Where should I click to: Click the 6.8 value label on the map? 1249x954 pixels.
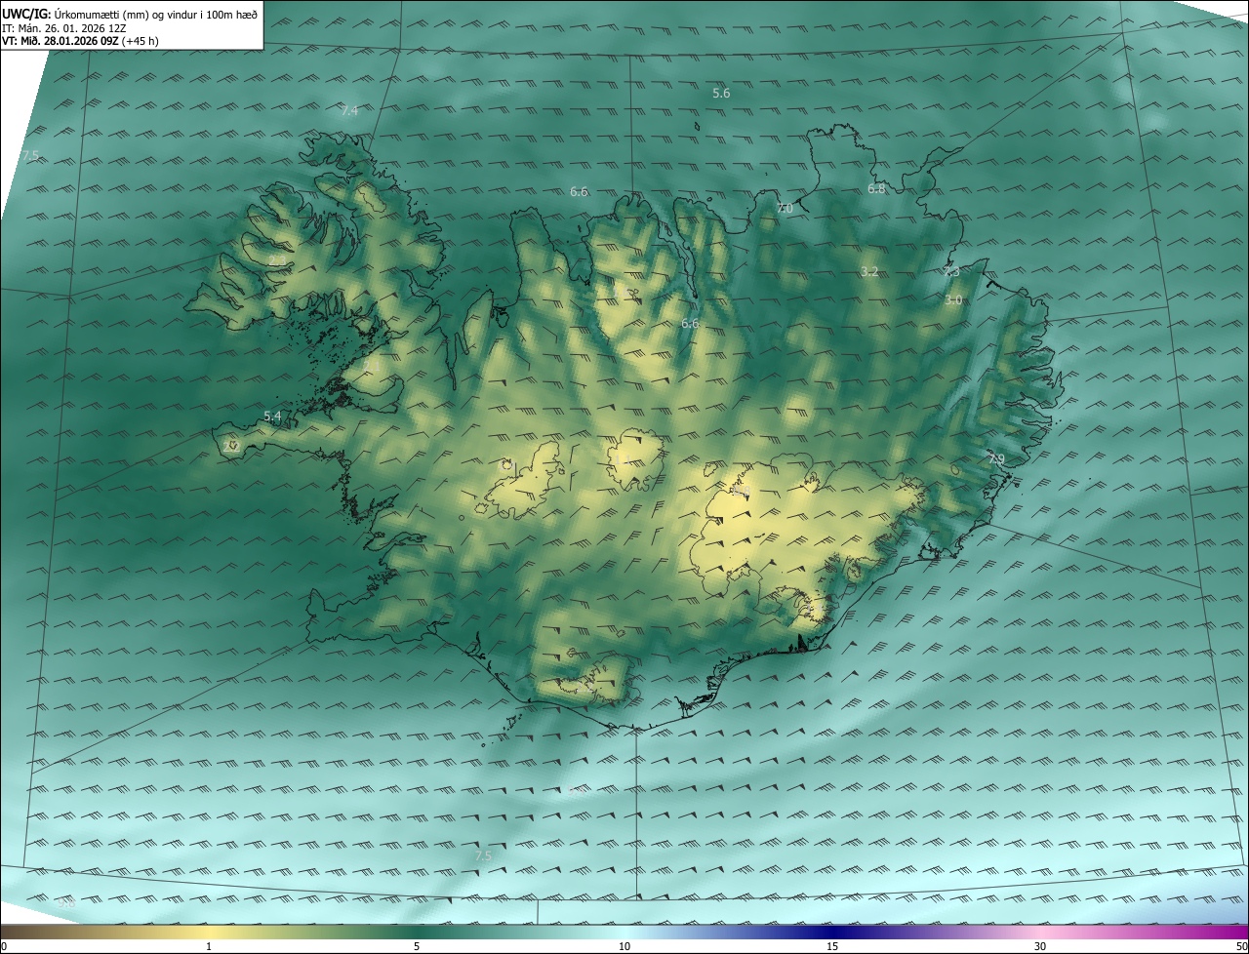pos(876,188)
